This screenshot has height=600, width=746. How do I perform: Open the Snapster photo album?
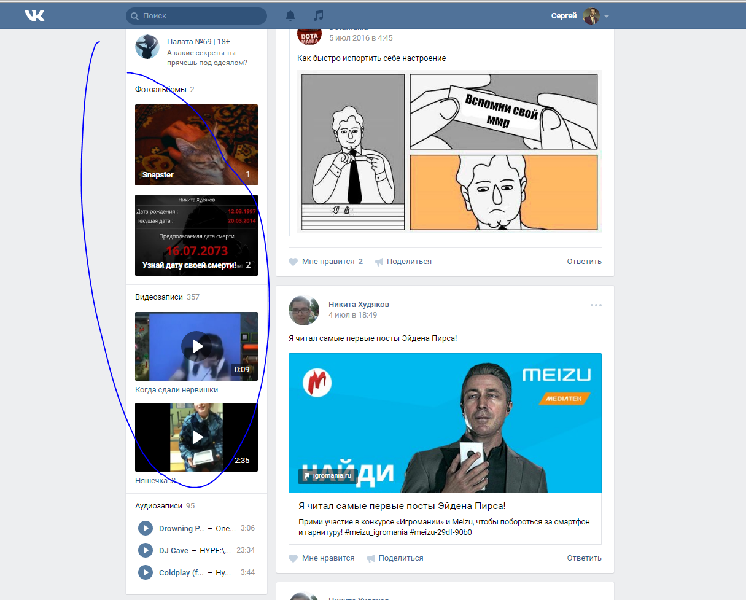click(x=196, y=145)
